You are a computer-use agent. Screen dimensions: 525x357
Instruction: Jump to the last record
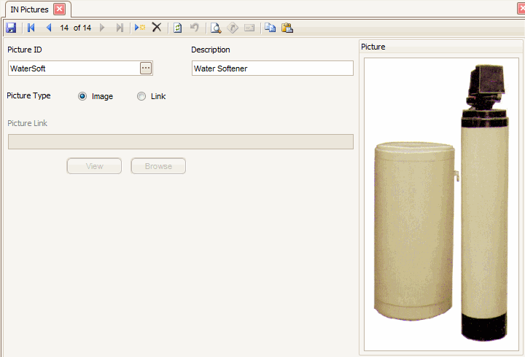pyautogui.click(x=120, y=28)
